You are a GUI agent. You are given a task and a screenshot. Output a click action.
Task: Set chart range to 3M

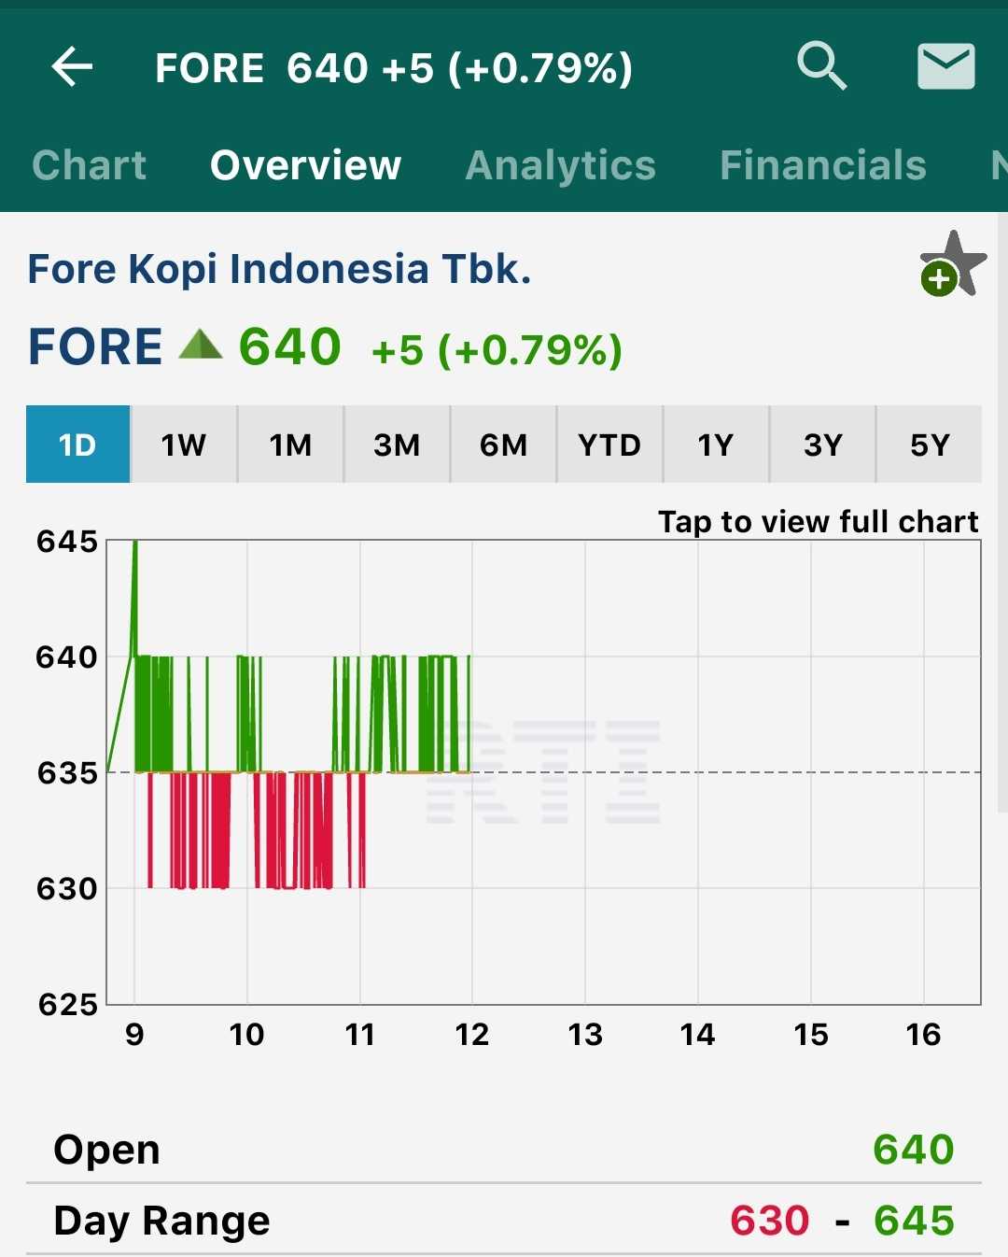[397, 445]
